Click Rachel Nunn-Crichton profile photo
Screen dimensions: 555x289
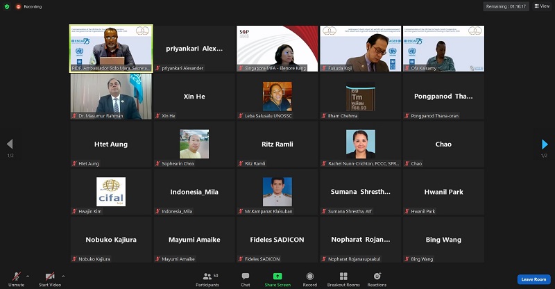pos(360,144)
